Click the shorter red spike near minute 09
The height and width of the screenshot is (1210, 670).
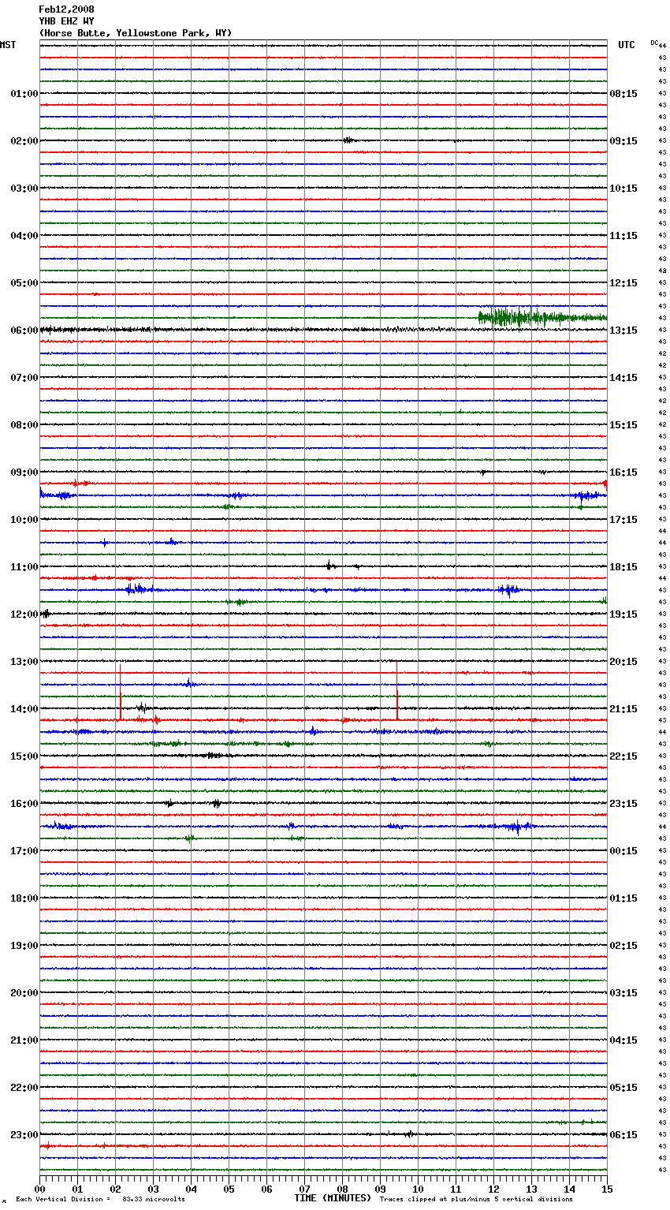point(397,702)
